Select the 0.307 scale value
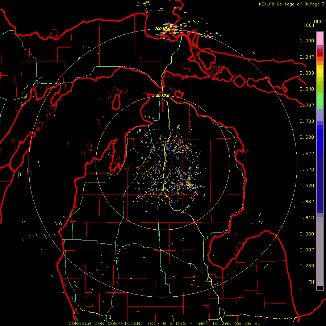 (307, 250)
